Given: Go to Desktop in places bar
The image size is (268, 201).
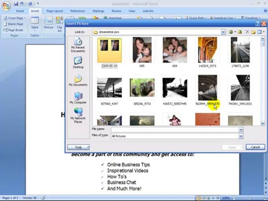Looking at the screenshot, I should 78,63.
